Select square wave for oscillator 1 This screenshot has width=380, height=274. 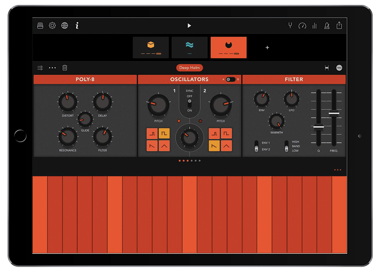(x=164, y=134)
